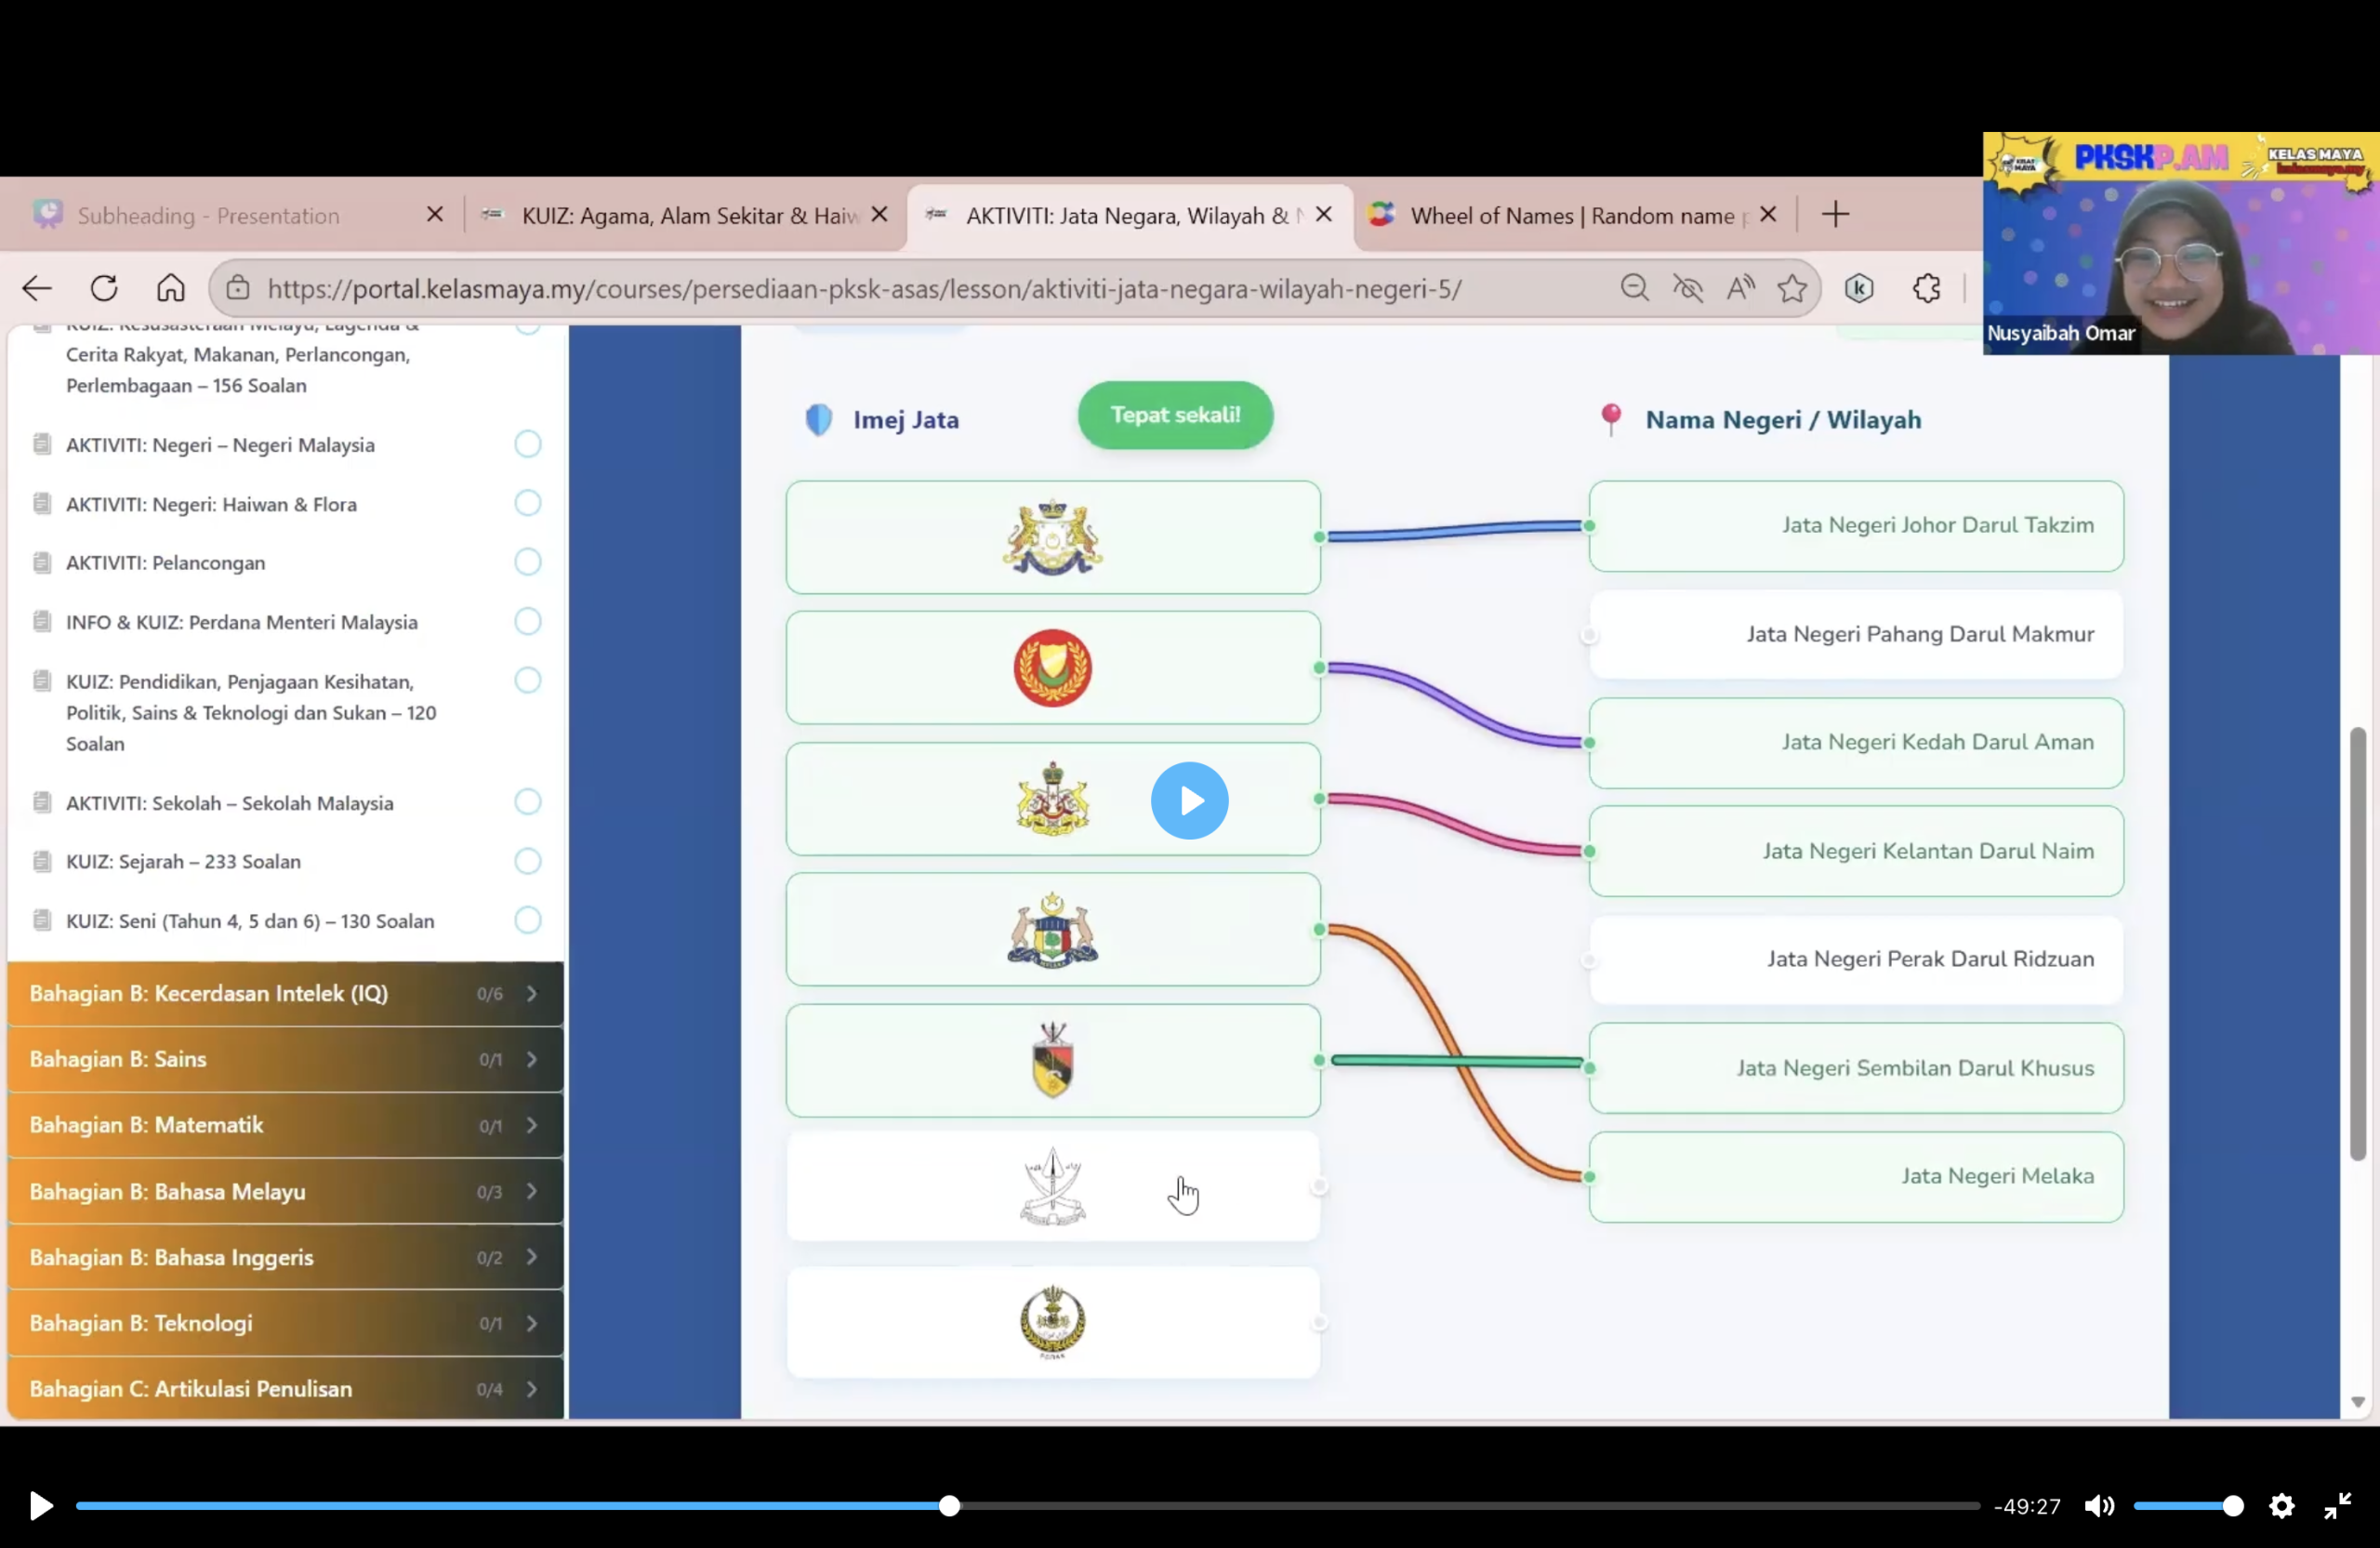This screenshot has height=1548, width=2380.
Task: Select the Jata Negeri Johor Darul Takzim card
Action: (x=1856, y=526)
